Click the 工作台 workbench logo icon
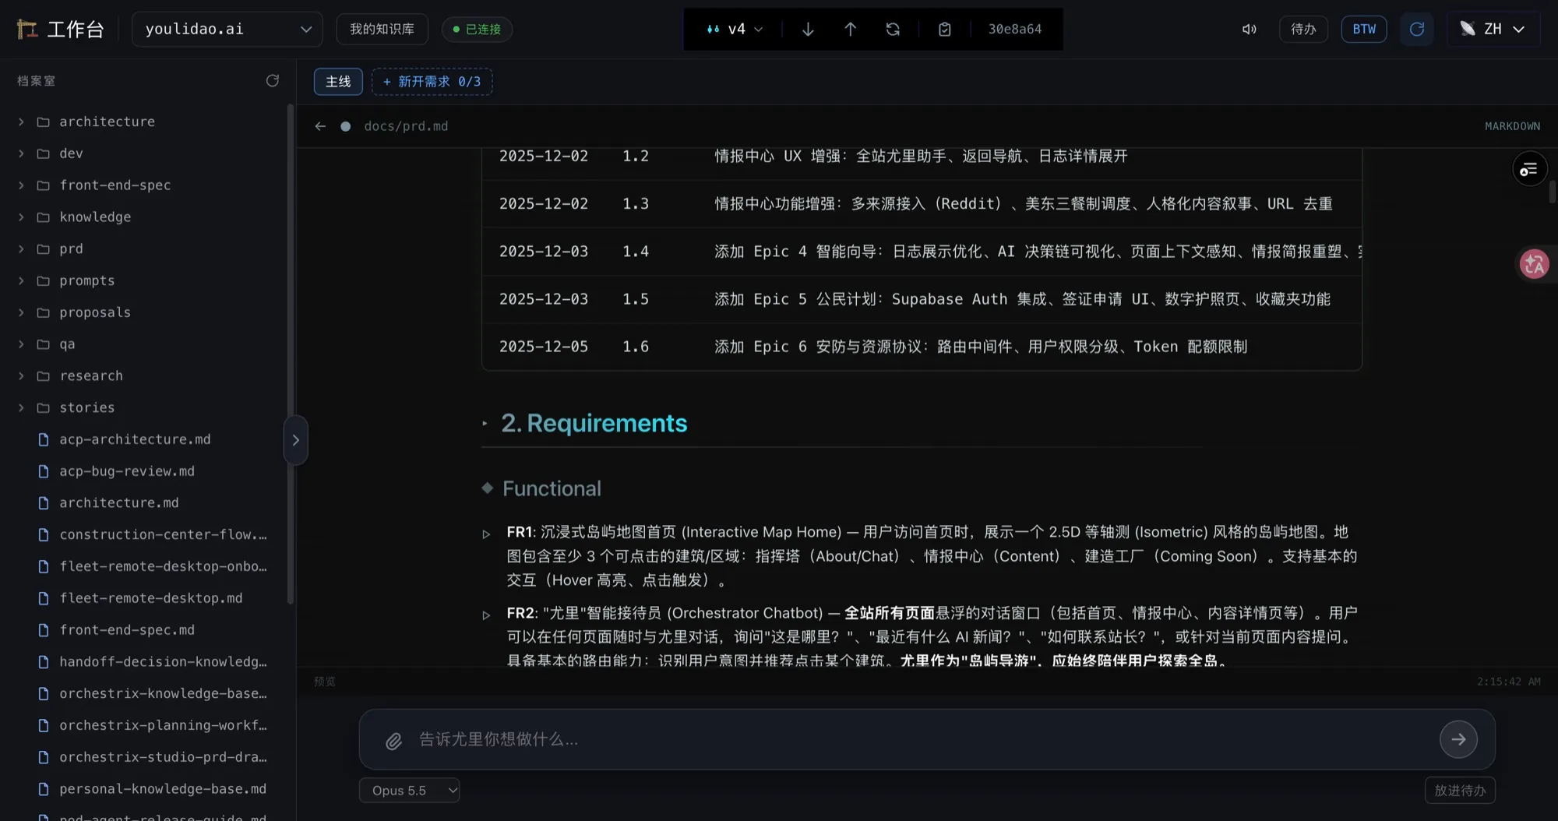The image size is (1558, 821). click(27, 29)
